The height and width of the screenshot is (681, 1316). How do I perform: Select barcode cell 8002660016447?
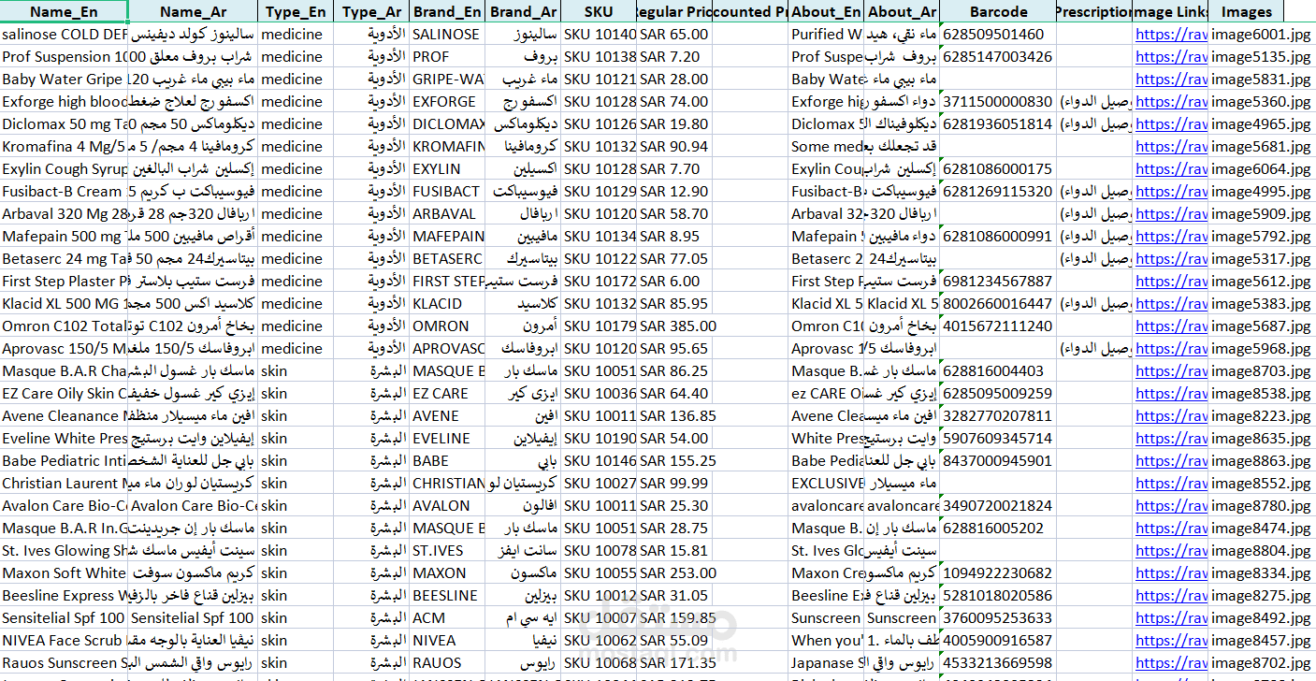pyautogui.click(x=998, y=304)
